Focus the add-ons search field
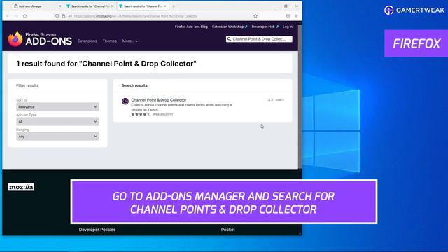The width and height of the screenshot is (448, 252). point(259,39)
